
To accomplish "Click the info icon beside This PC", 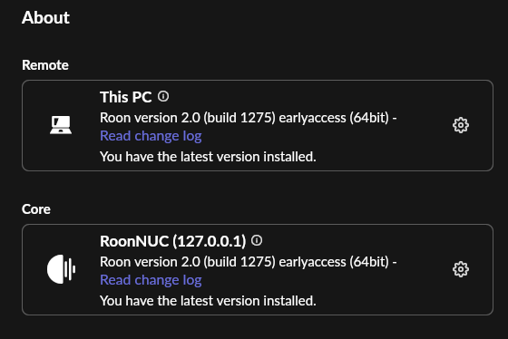I will 163,96.
